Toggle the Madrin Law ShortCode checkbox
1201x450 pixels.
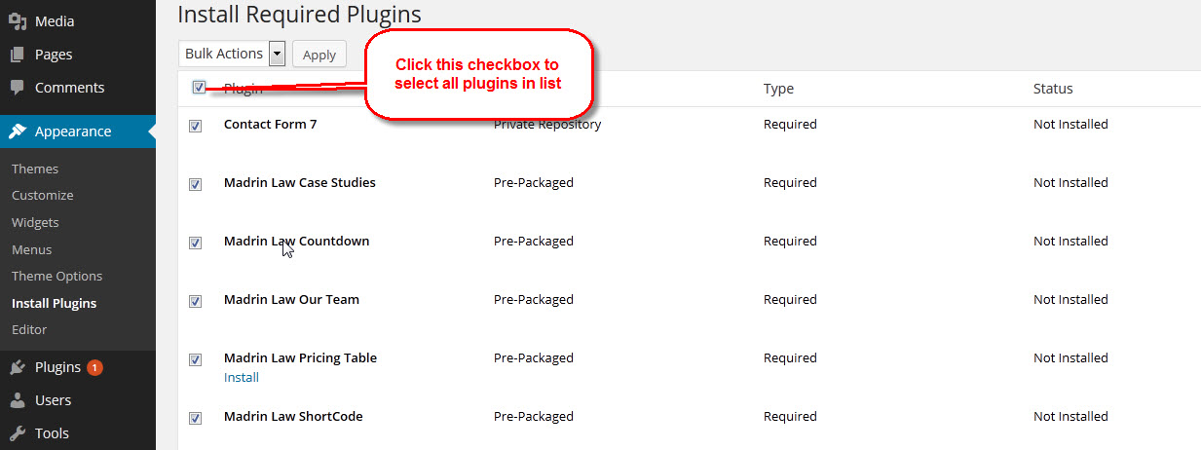point(195,418)
